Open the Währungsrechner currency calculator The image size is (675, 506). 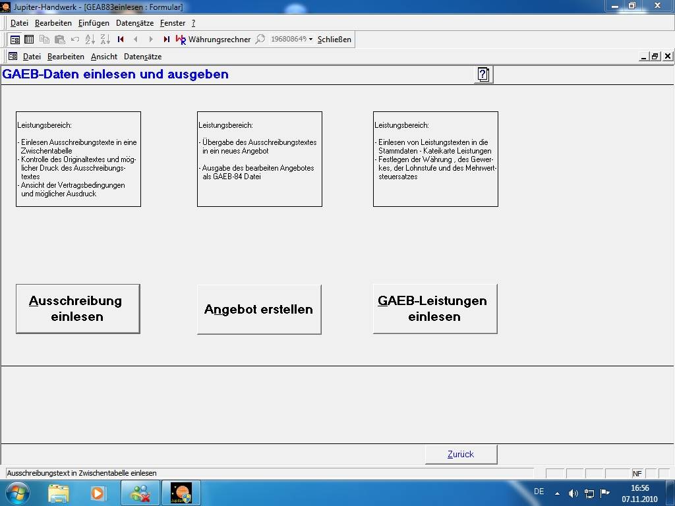[x=213, y=40]
